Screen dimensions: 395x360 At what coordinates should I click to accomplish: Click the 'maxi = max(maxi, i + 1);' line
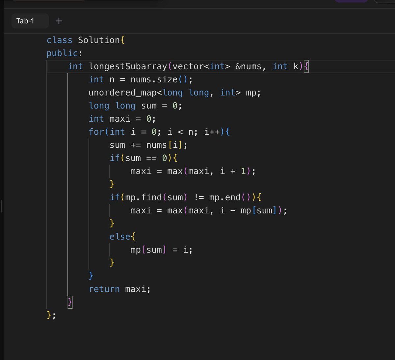pyautogui.click(x=193, y=171)
